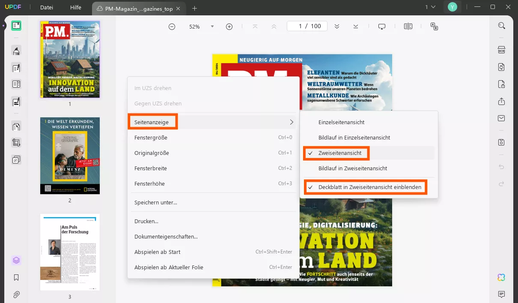Image resolution: width=518 pixels, height=303 pixels.
Task: Jump to the first page arrow
Action: (255, 26)
